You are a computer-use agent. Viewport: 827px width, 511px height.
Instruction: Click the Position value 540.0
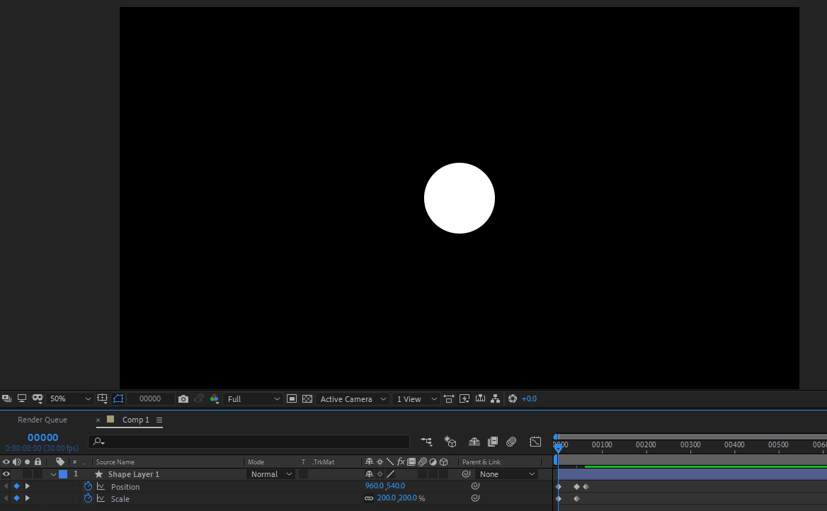(396, 486)
